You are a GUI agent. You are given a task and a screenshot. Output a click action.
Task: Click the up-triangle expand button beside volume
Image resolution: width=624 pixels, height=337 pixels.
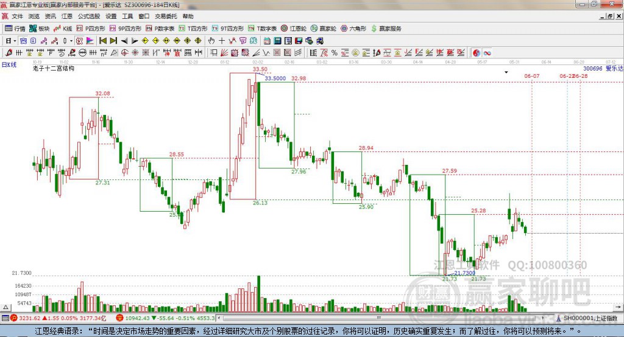tap(5, 307)
